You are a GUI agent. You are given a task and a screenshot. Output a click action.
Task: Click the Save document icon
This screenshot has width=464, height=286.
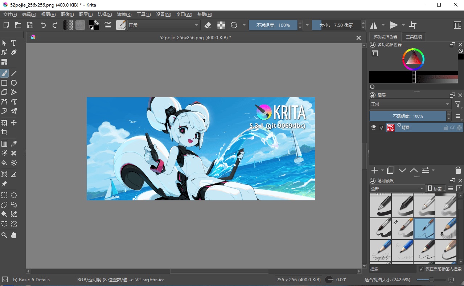point(30,25)
